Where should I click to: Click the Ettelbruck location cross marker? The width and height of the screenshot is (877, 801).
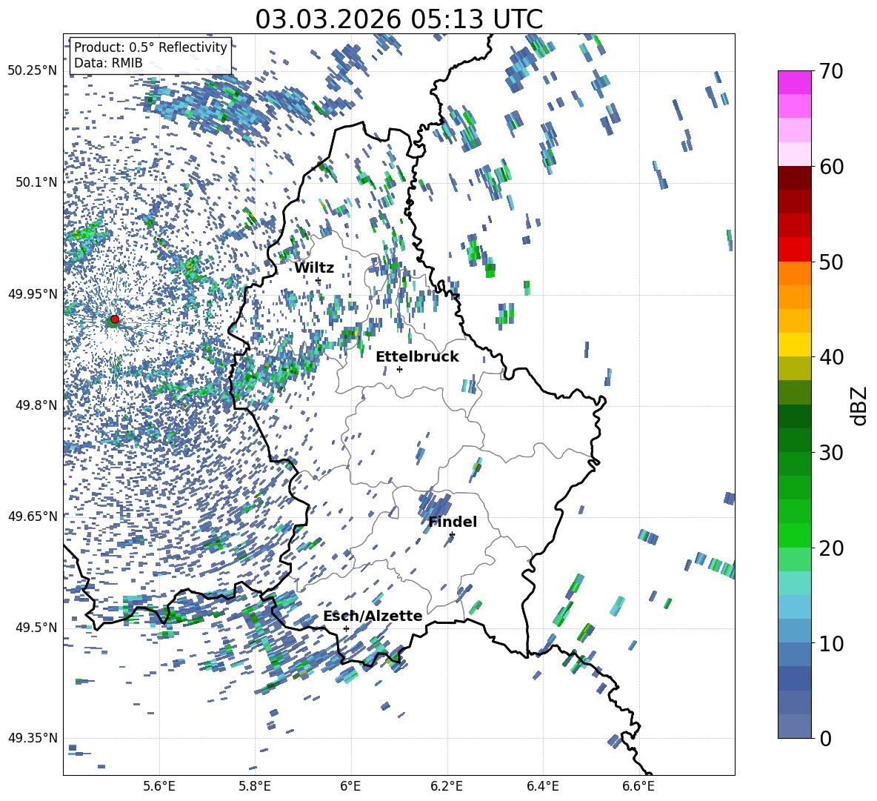399,369
